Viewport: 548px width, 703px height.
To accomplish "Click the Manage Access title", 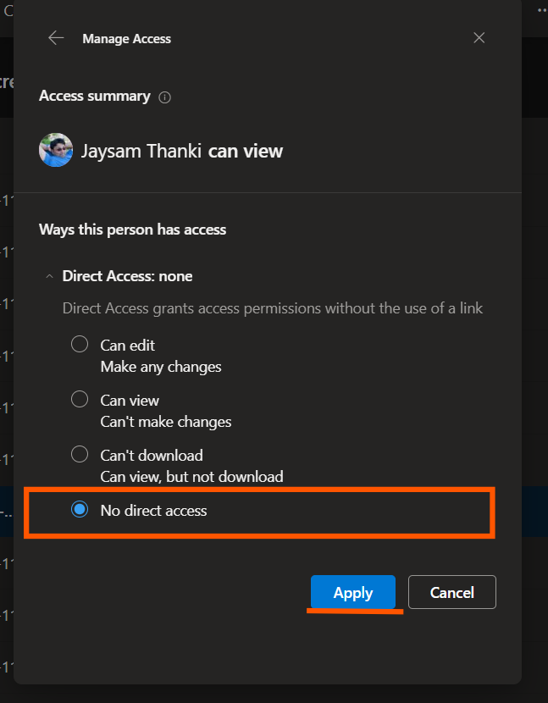I will tap(126, 39).
